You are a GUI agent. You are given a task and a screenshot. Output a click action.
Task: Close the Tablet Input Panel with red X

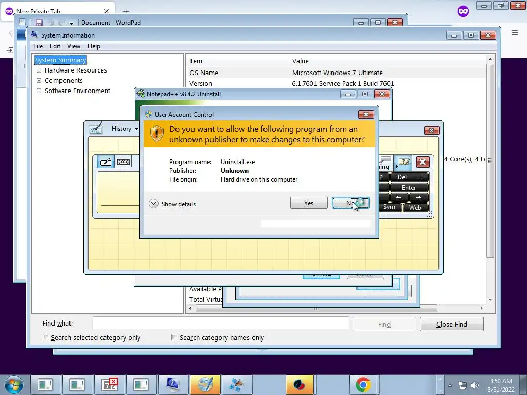click(423, 162)
